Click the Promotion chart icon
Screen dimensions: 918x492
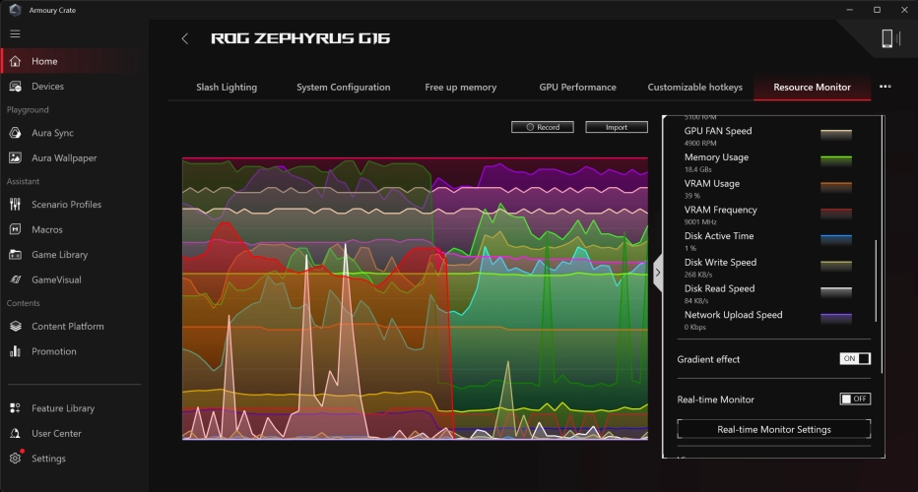[15, 351]
